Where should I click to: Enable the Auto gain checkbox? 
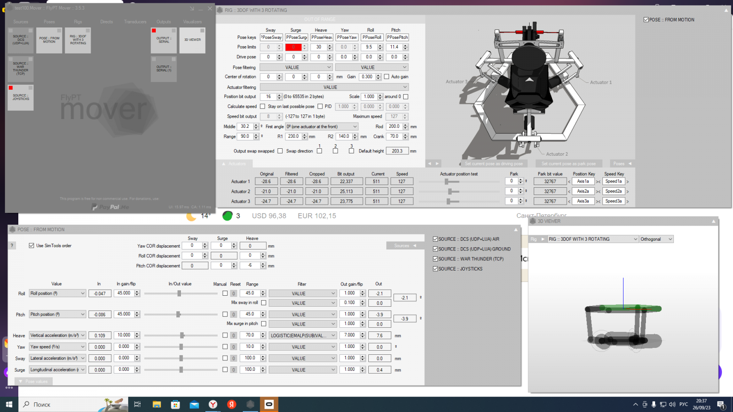click(x=387, y=77)
